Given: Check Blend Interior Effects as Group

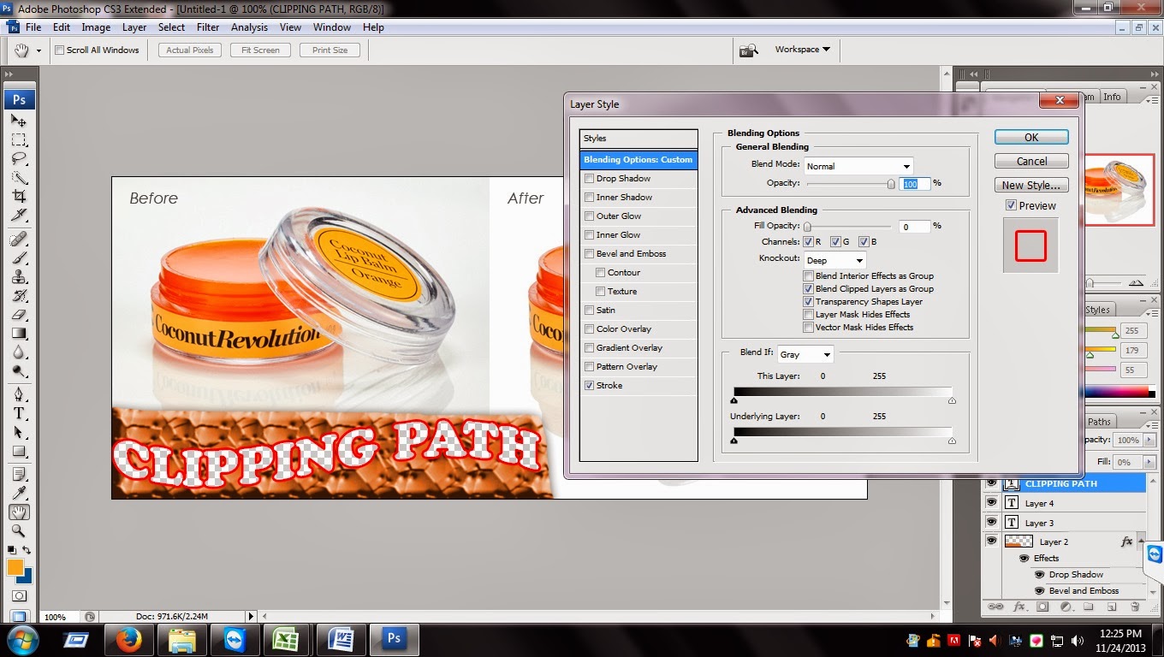Looking at the screenshot, I should [x=809, y=276].
